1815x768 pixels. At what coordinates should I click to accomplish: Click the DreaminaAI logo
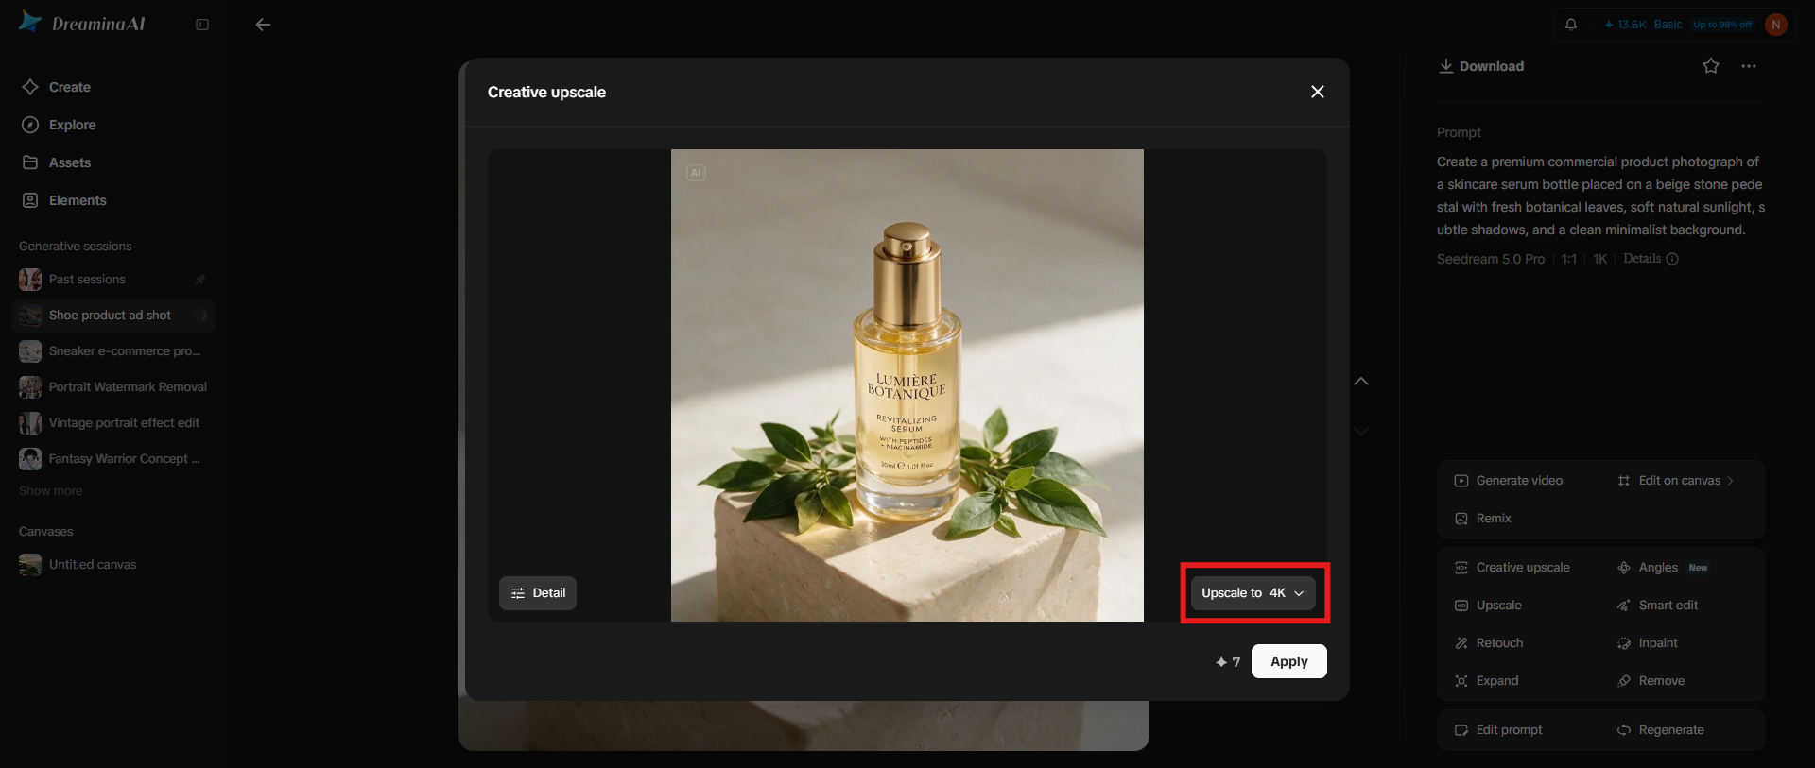pyautogui.click(x=82, y=23)
